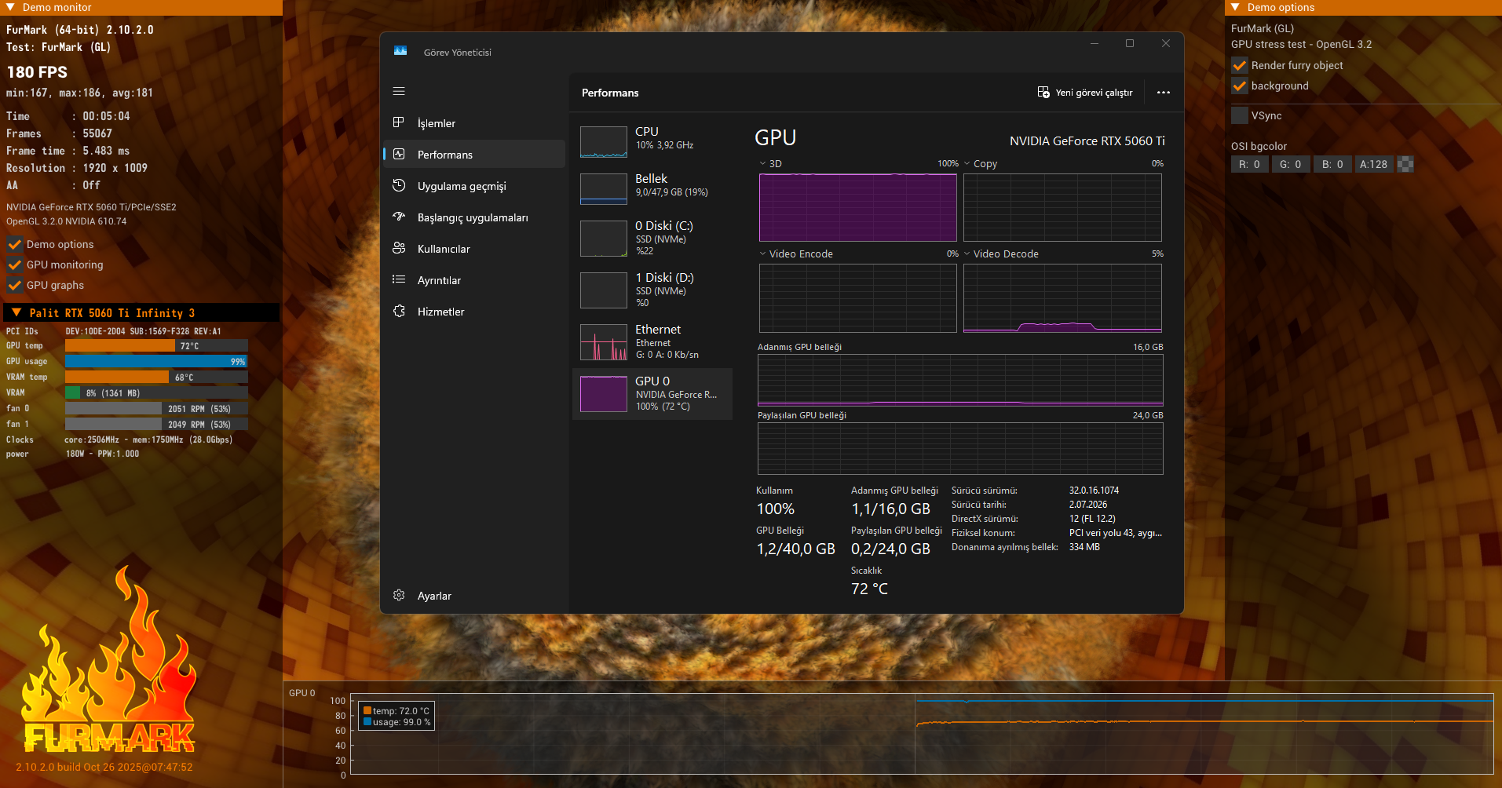This screenshot has width=1502, height=788.
Task: Select 0 Diski (C:) performance item
Action: coord(652,238)
